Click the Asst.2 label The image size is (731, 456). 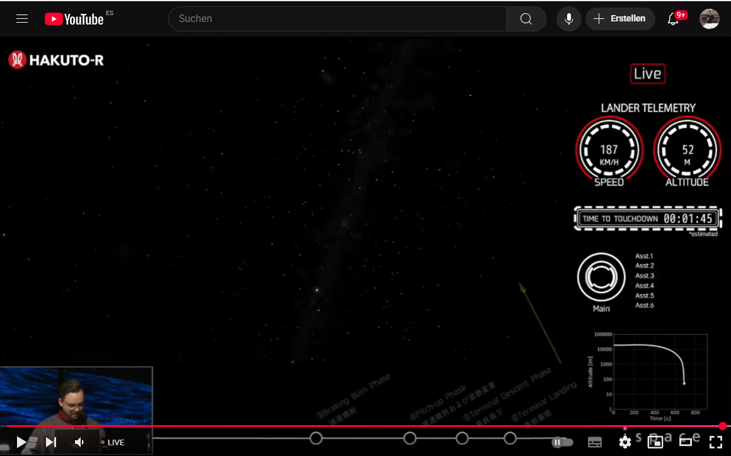(x=644, y=266)
